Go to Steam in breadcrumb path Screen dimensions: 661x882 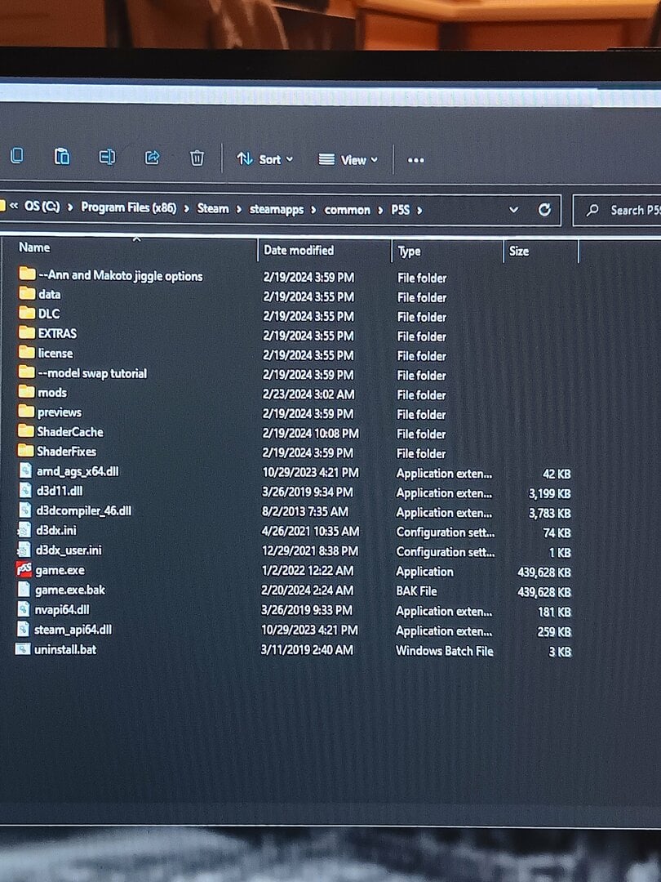coord(212,209)
